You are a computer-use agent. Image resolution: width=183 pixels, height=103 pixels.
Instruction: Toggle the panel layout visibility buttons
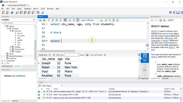coord(178,12)
